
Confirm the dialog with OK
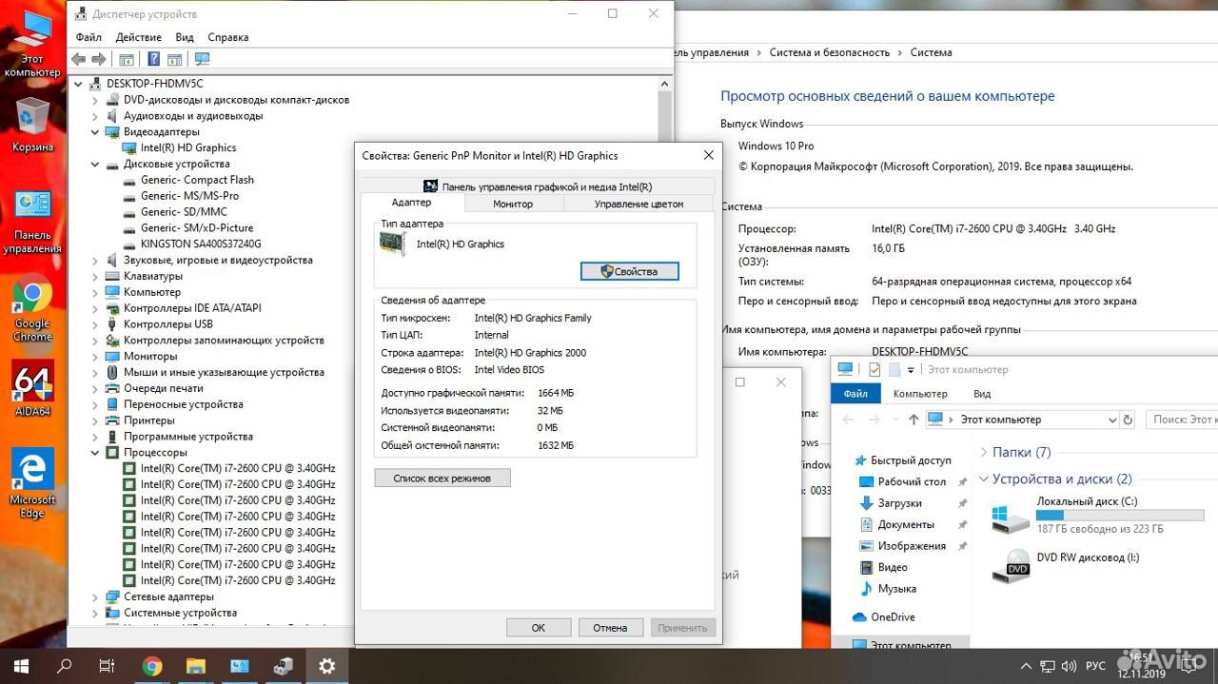pyautogui.click(x=539, y=627)
